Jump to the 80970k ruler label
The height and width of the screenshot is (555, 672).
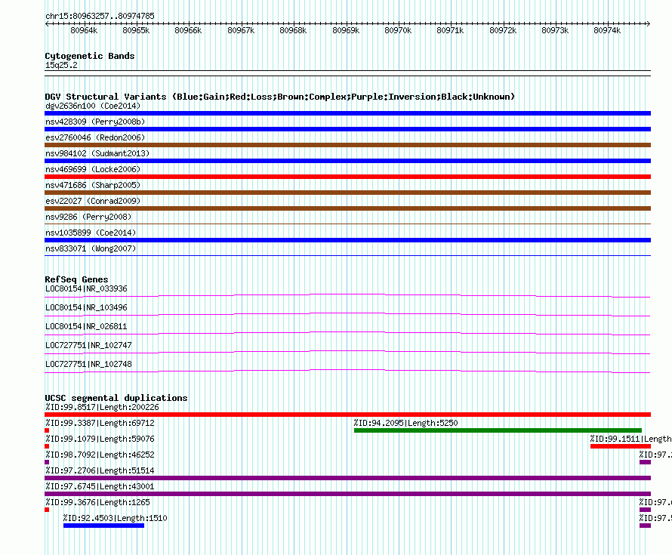coord(398,30)
